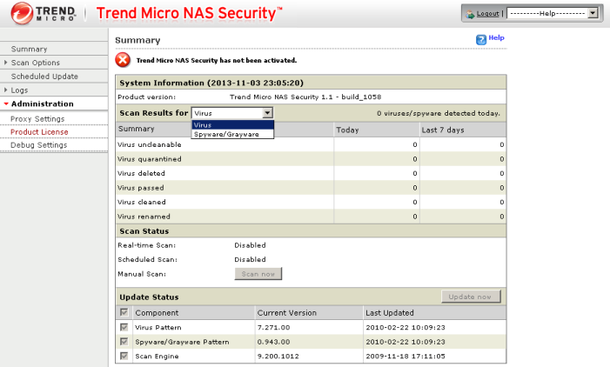610x367 pixels.
Task: Click the Update Status section header
Action: pos(149,297)
